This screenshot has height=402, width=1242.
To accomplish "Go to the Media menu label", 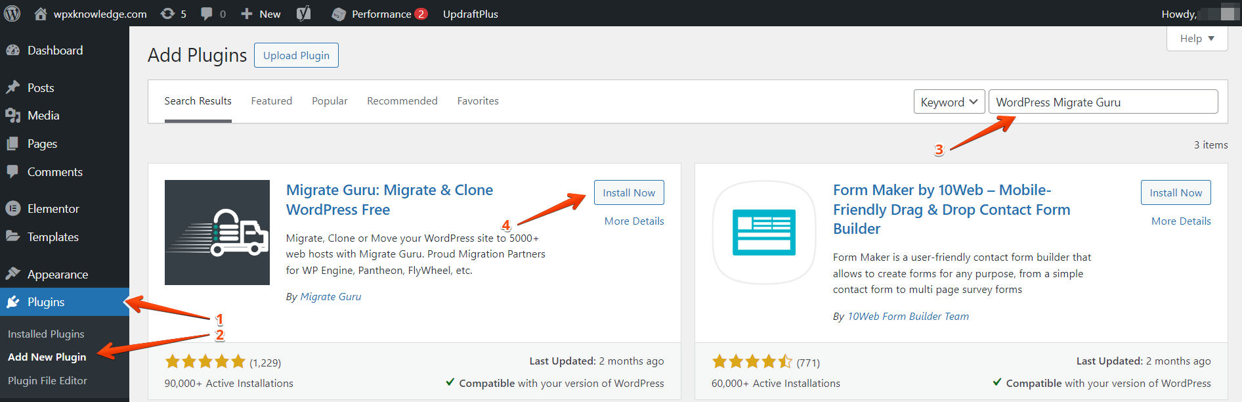I will 43,116.
